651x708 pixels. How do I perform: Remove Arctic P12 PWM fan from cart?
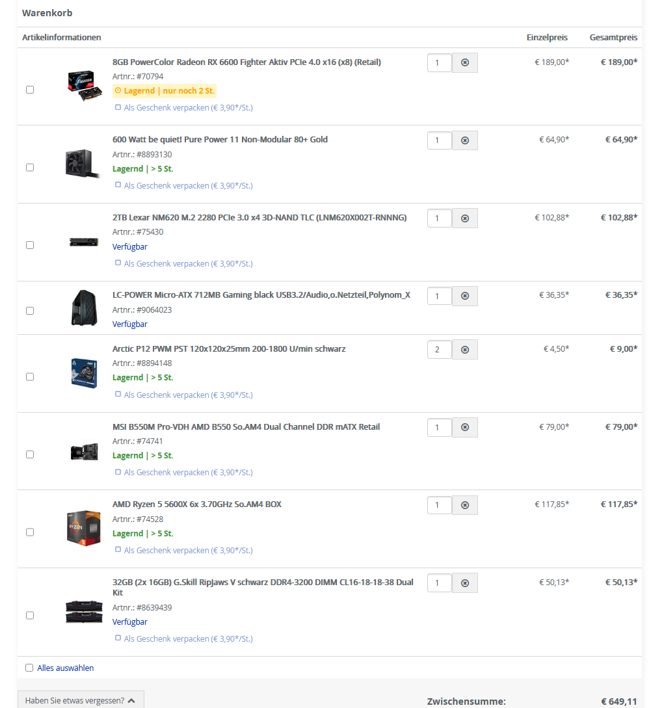pyautogui.click(x=465, y=350)
